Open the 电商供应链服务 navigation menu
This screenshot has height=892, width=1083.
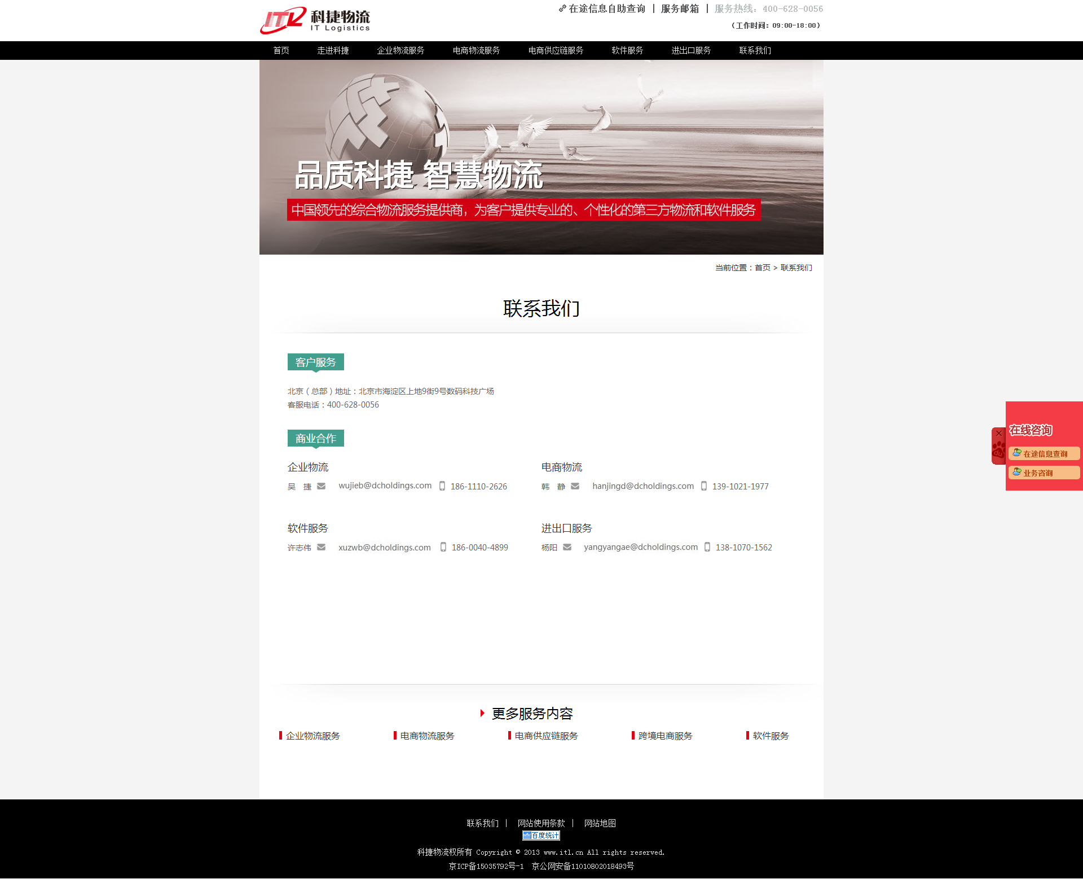[556, 51]
